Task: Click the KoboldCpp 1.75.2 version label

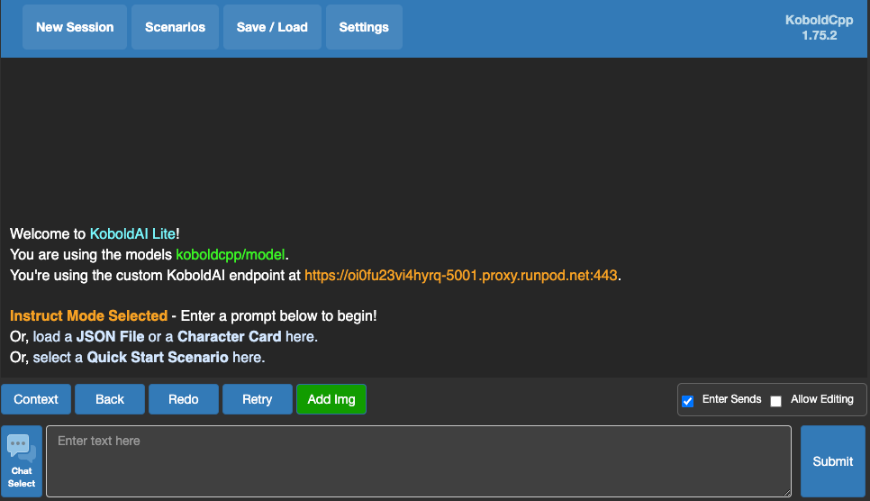Action: pos(819,28)
